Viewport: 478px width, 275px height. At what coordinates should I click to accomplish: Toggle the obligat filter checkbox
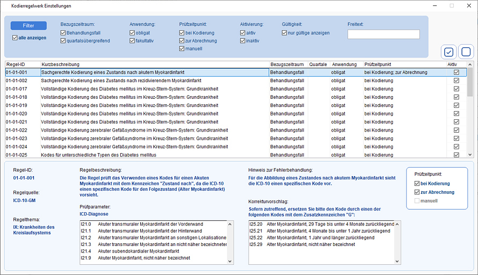(132, 33)
